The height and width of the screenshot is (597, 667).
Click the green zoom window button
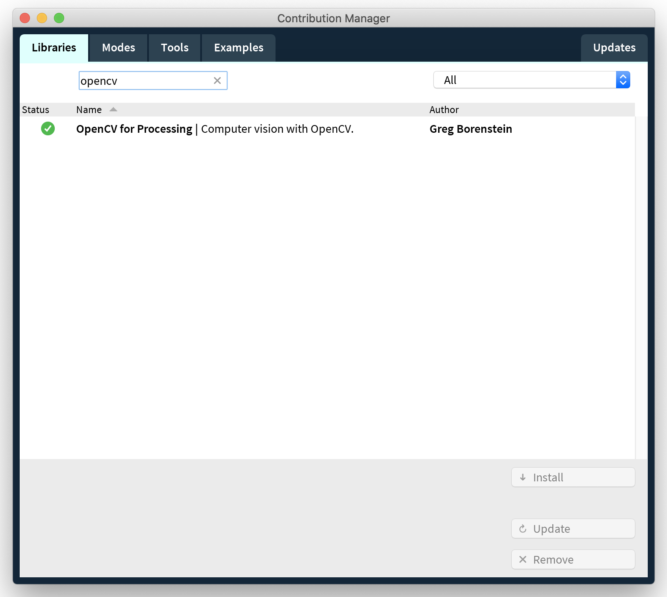pyautogui.click(x=59, y=18)
